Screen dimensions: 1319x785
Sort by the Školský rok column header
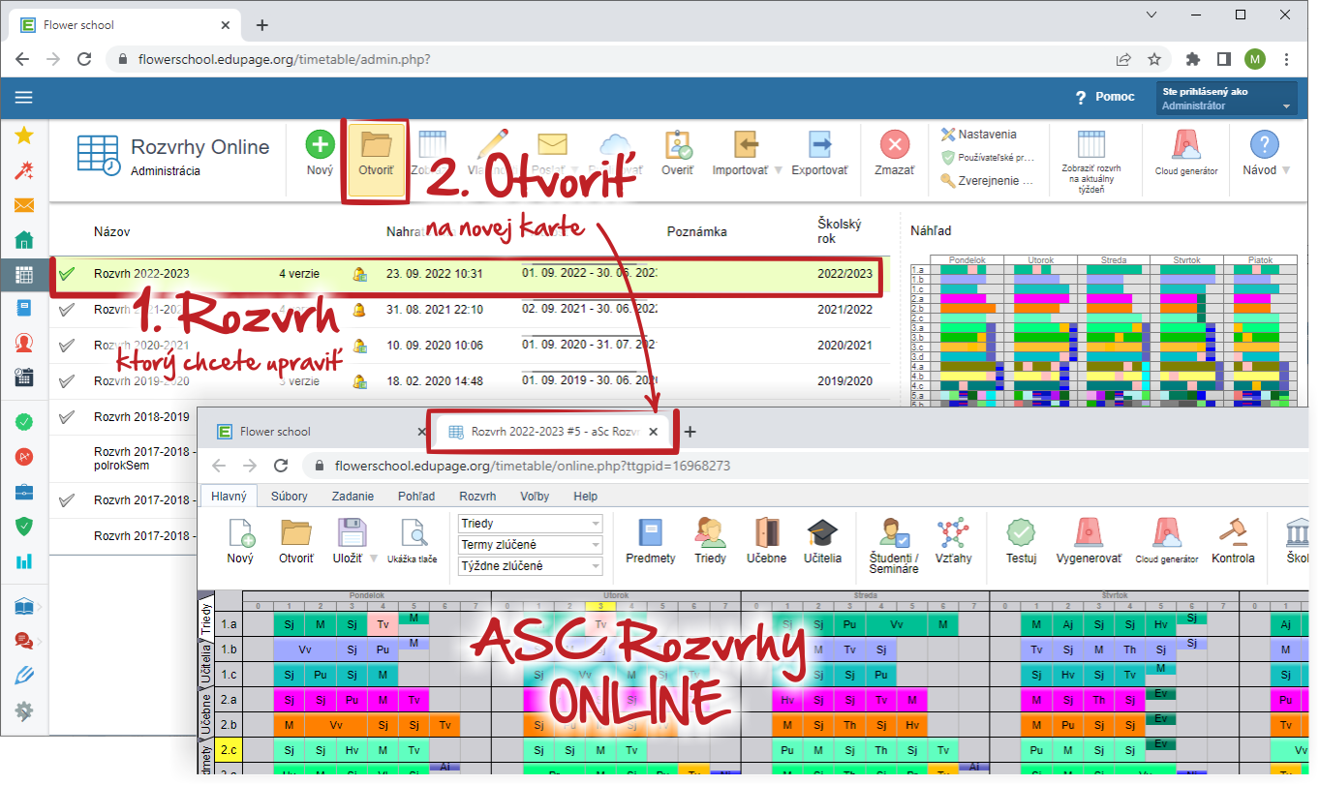(837, 232)
